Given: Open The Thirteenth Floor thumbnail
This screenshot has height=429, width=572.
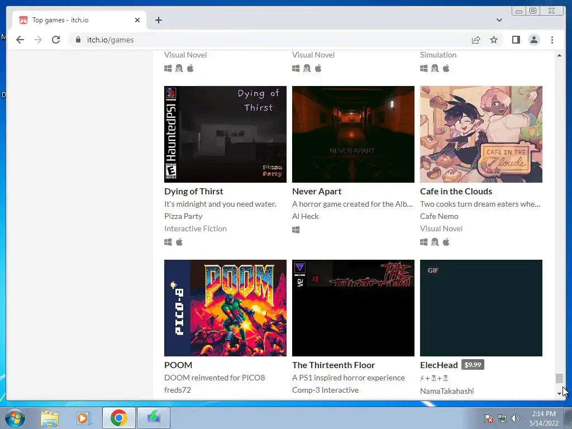Looking at the screenshot, I should click(353, 308).
